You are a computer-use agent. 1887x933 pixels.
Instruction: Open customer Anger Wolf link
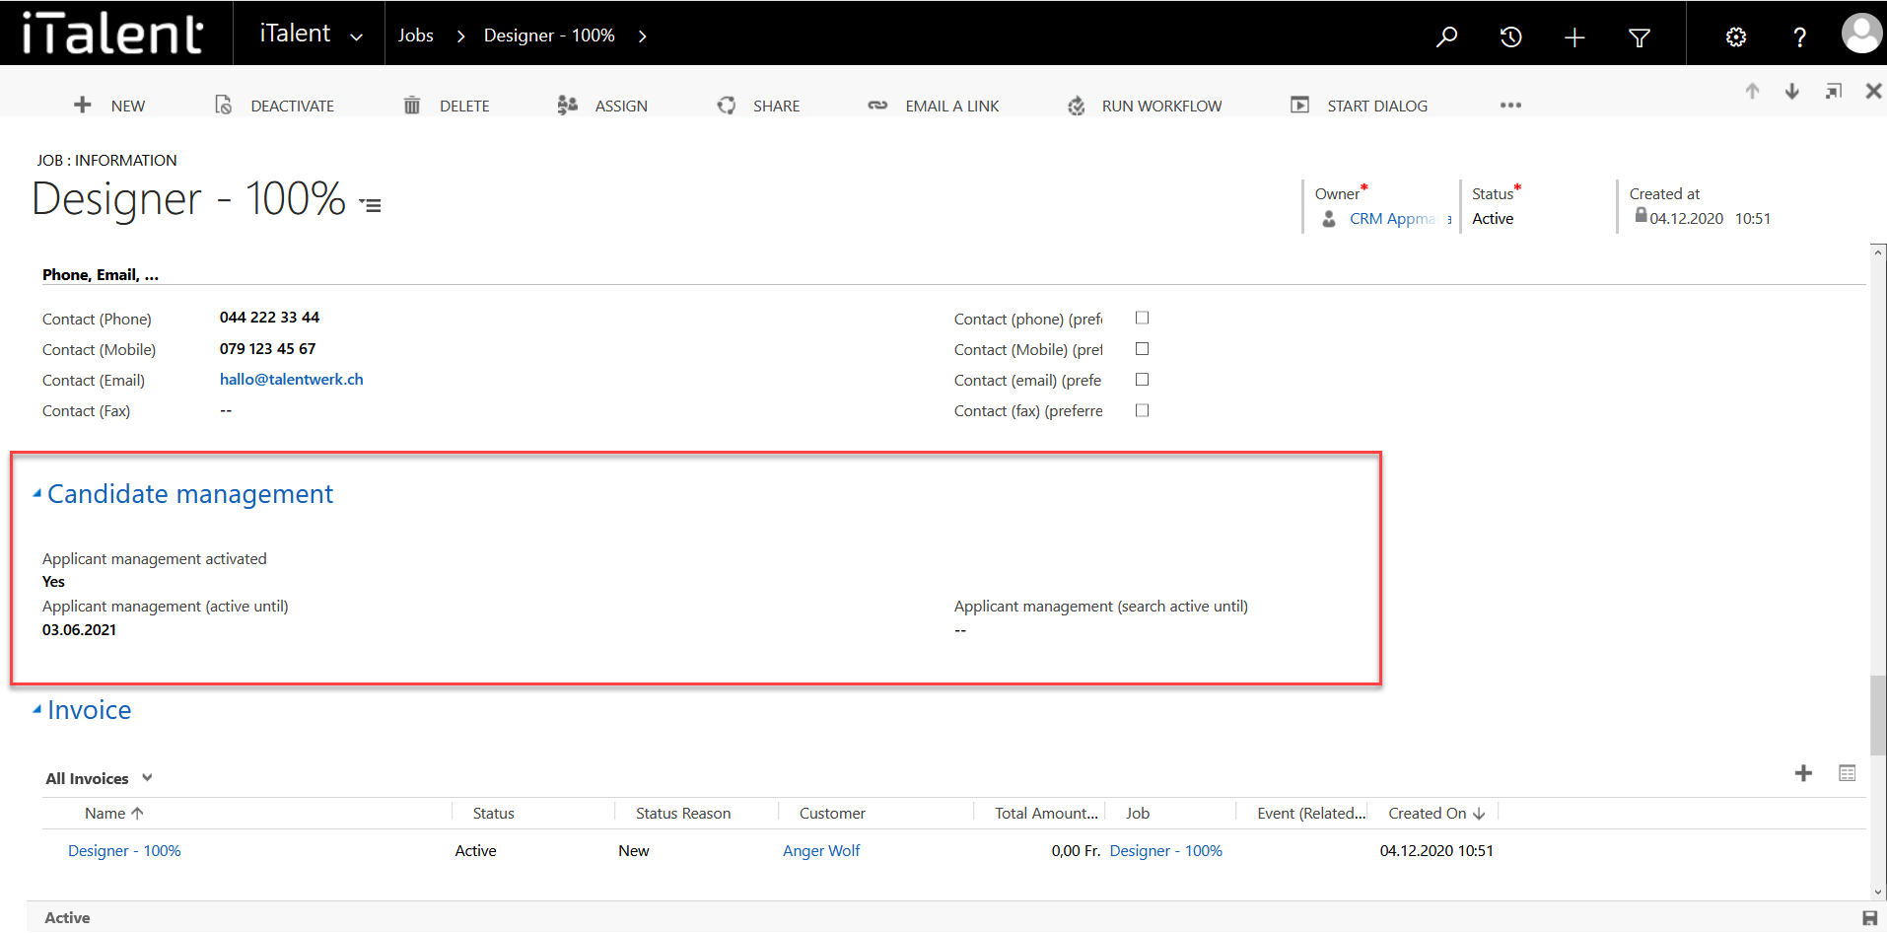(x=821, y=850)
